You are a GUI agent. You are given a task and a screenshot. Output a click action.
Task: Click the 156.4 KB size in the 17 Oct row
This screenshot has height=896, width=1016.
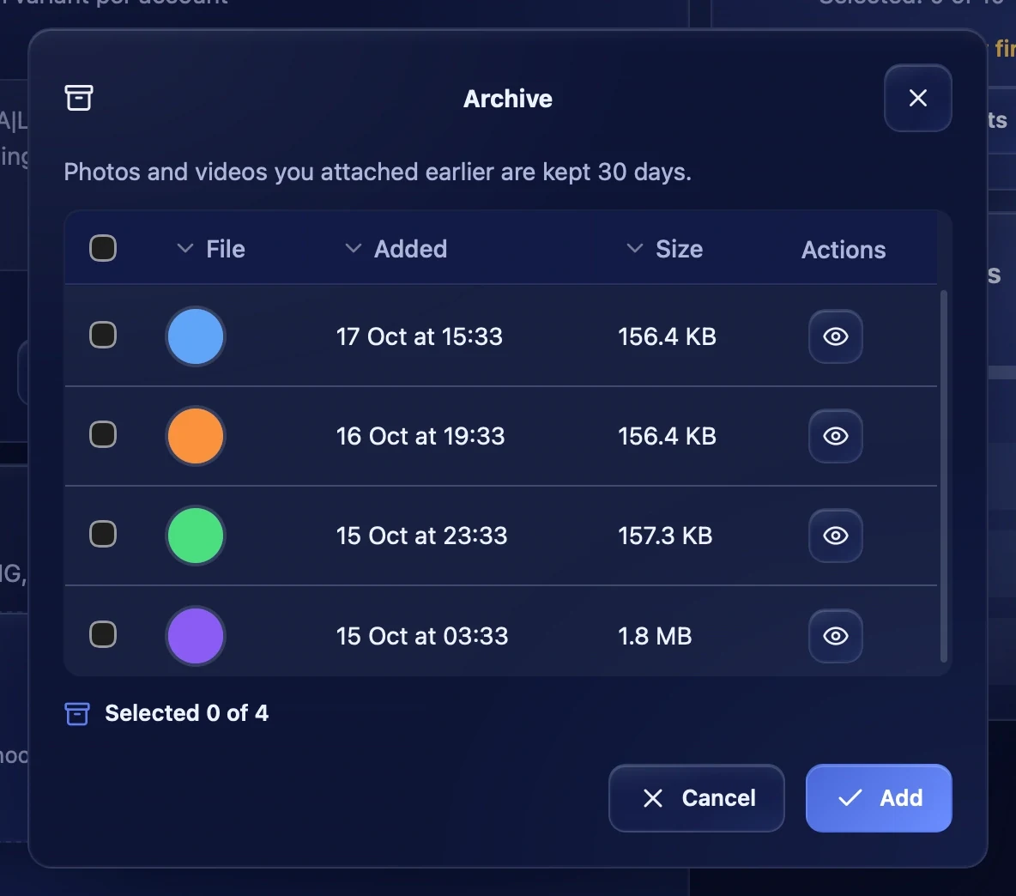click(x=667, y=337)
